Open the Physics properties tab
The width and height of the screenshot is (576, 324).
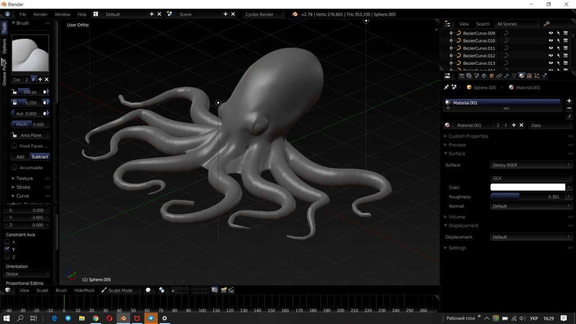click(x=544, y=76)
